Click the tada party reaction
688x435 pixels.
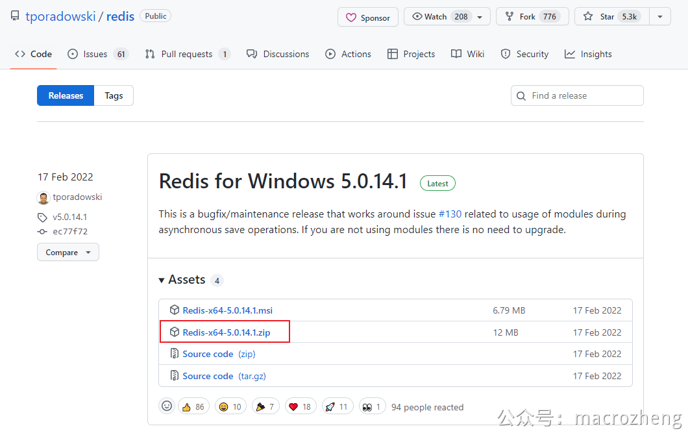tap(265, 407)
